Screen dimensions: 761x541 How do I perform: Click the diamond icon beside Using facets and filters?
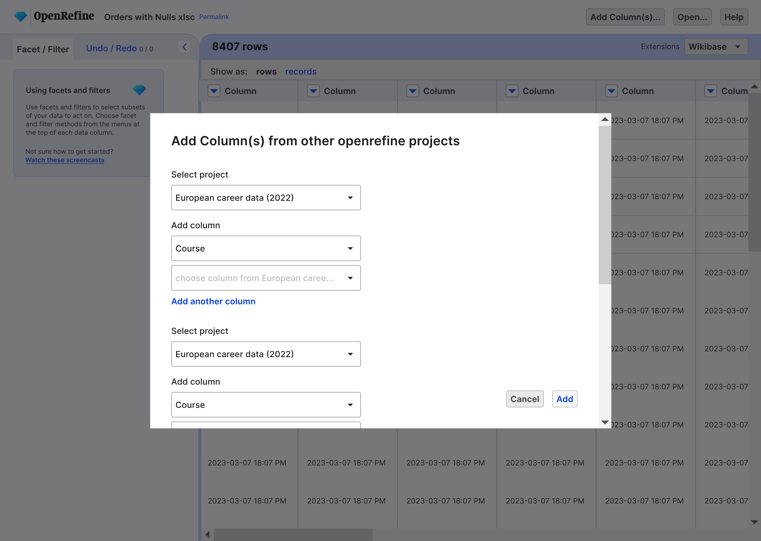(x=140, y=90)
